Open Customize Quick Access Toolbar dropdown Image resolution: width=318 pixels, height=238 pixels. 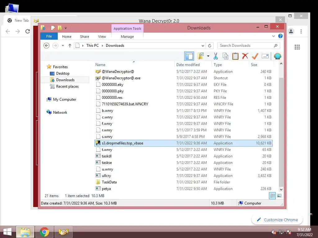click(66, 28)
